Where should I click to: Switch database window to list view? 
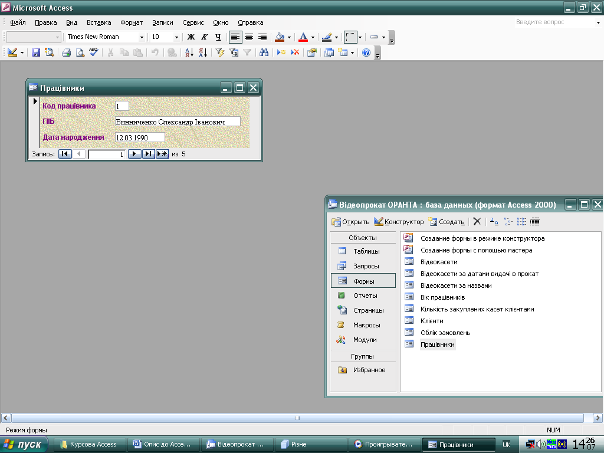(x=521, y=222)
